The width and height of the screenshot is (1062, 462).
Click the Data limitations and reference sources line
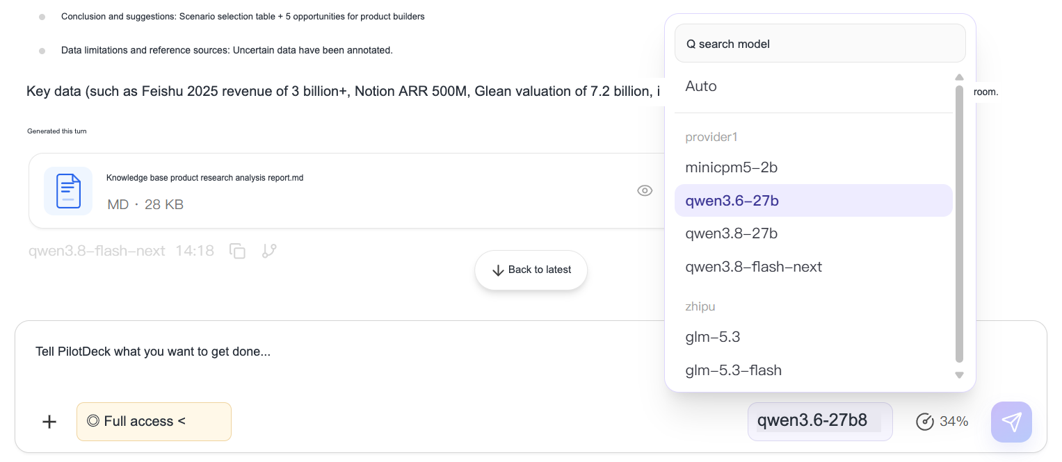coord(227,50)
